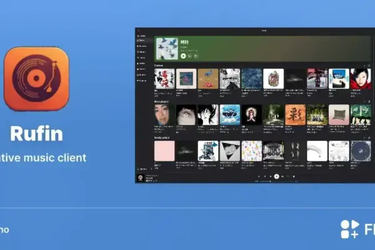
Task: Play the featured album in the green banner
Action: 183,56
